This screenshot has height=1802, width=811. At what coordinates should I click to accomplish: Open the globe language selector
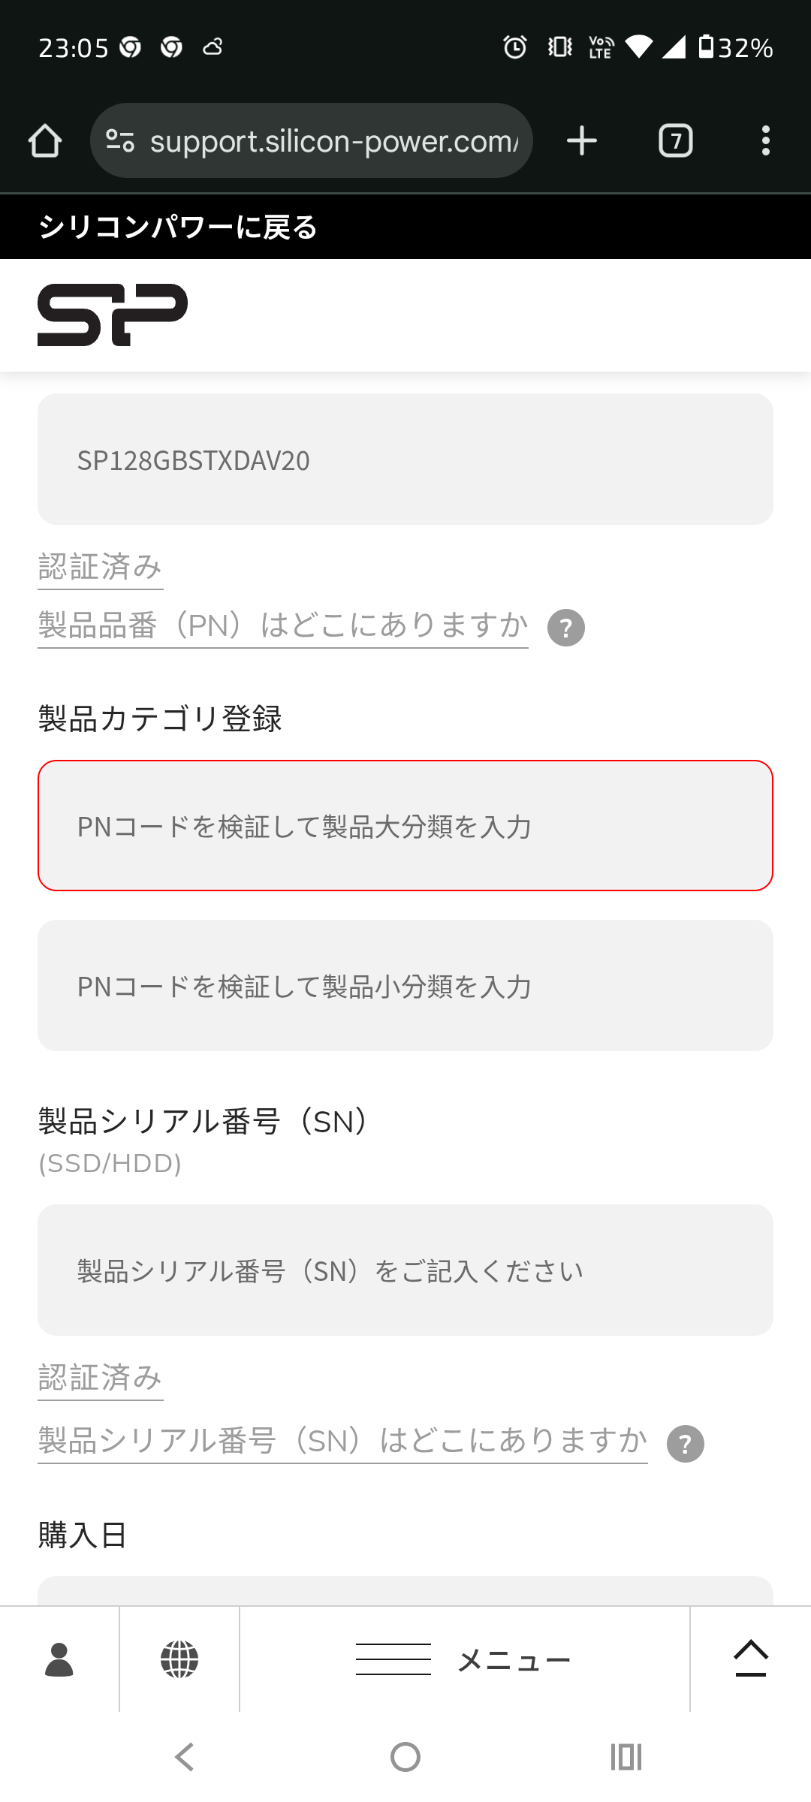tap(179, 1659)
